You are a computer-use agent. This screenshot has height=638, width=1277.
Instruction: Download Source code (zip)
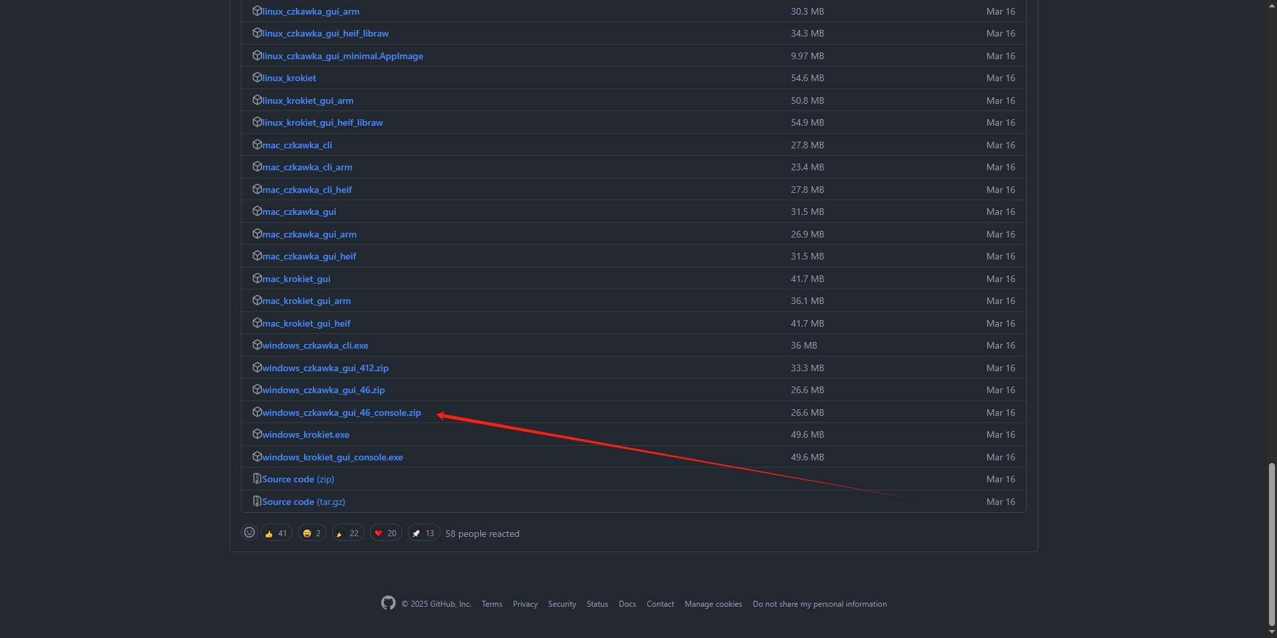pyautogui.click(x=298, y=479)
